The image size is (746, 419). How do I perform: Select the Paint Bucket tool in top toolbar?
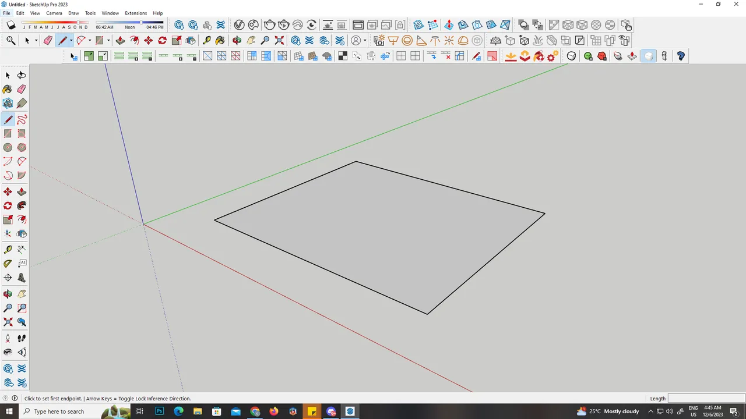(x=220, y=40)
